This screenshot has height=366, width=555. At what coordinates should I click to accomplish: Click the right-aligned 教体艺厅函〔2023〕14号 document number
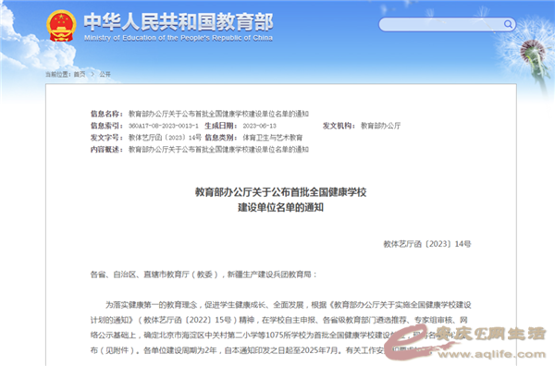(427, 244)
